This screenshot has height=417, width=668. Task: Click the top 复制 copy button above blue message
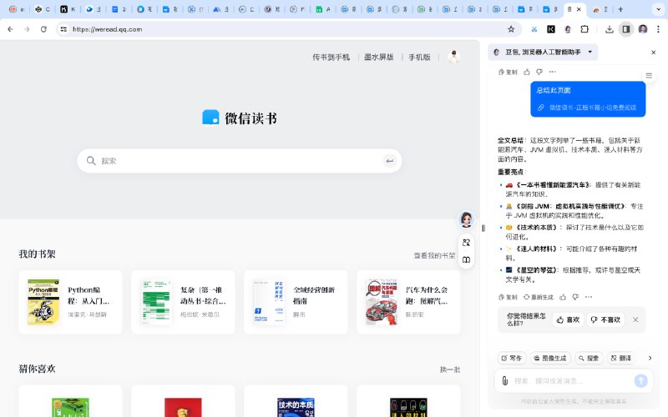(x=508, y=72)
